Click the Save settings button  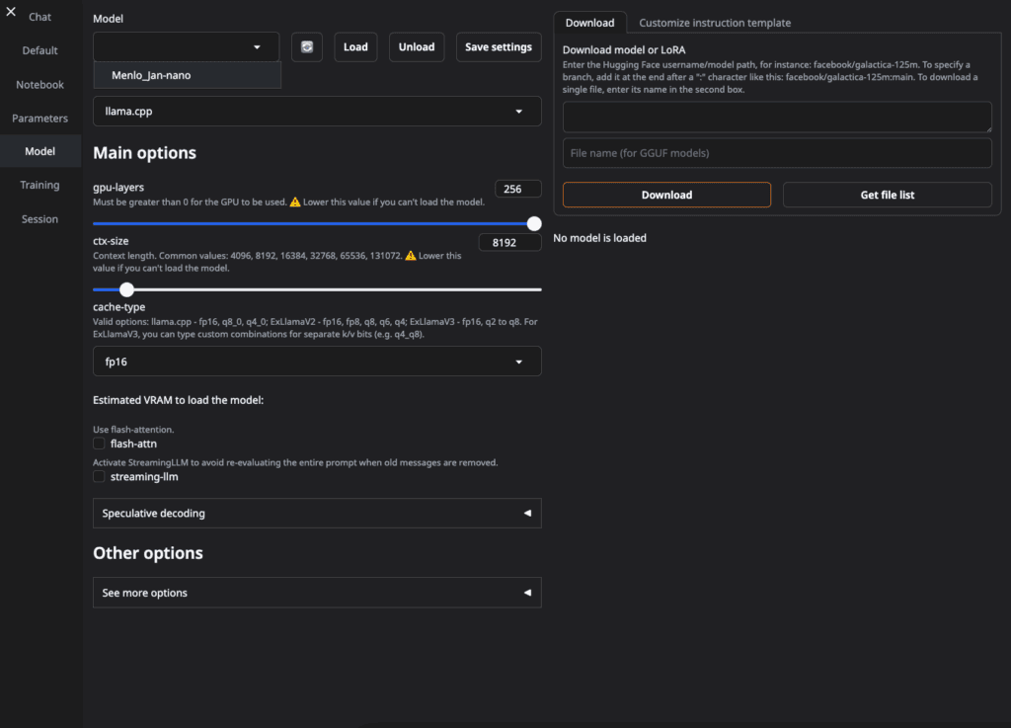coord(498,47)
